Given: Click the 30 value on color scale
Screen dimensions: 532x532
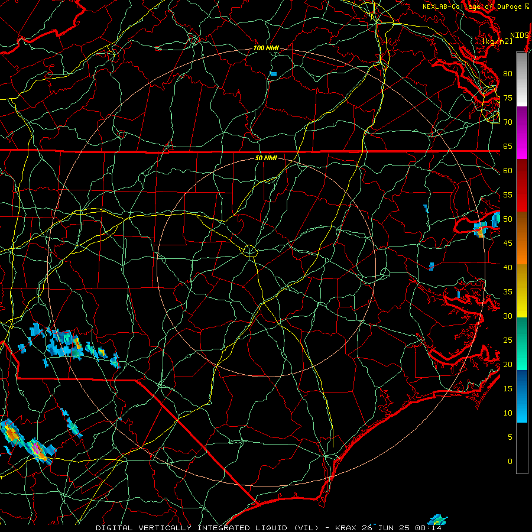Looking at the screenshot, I should 508,316.
